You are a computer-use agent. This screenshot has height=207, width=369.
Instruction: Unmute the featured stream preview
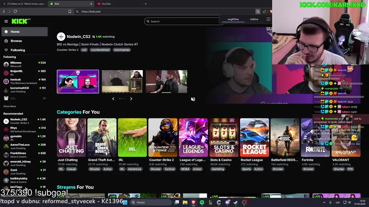coord(193,99)
